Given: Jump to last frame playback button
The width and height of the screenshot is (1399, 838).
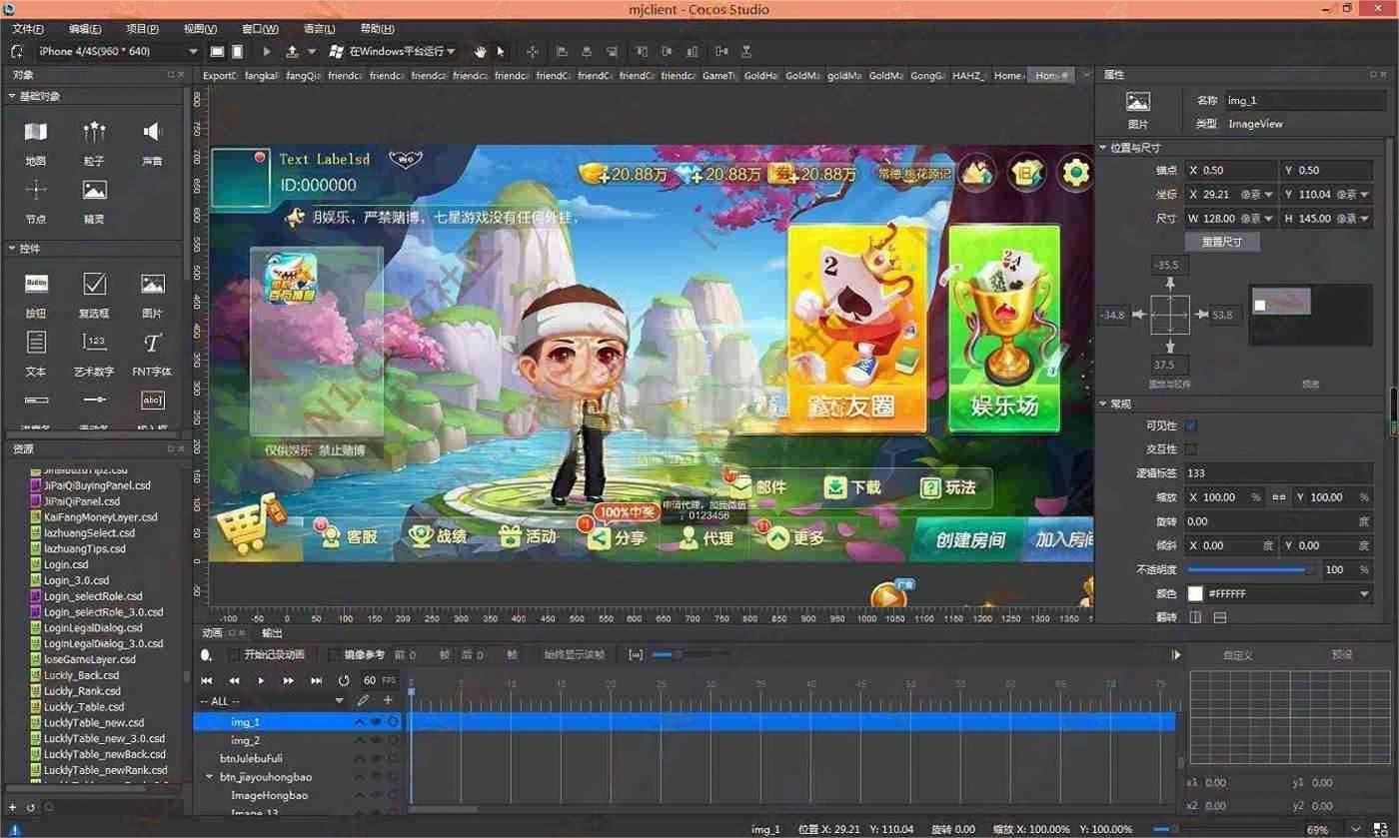Looking at the screenshot, I should (x=316, y=680).
